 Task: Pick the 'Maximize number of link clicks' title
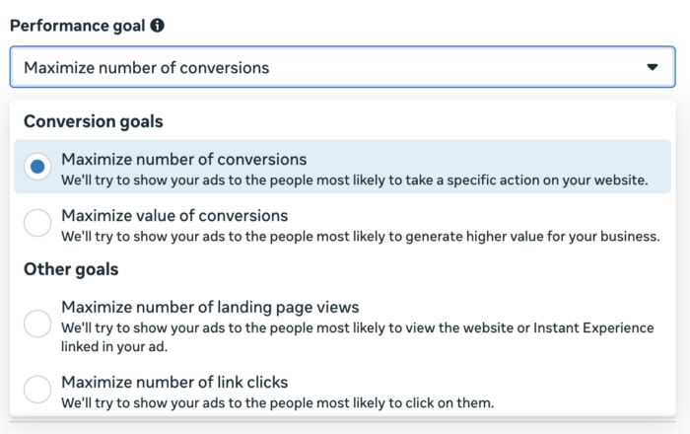(174, 382)
